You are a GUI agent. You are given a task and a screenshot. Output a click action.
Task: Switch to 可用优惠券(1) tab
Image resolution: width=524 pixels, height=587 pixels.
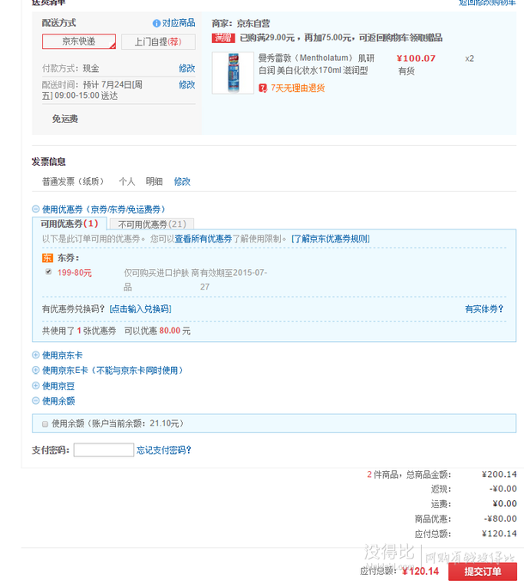point(70,223)
